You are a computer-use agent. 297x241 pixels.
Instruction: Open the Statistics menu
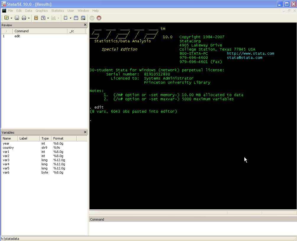pyautogui.click(x=57, y=11)
